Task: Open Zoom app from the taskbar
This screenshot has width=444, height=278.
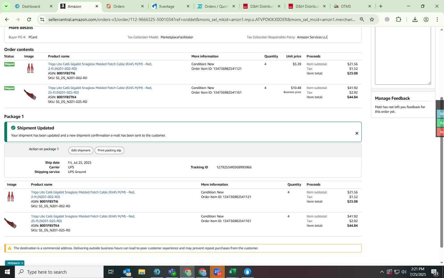Action: click(x=217, y=272)
